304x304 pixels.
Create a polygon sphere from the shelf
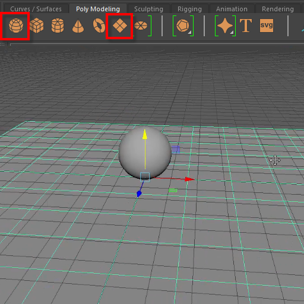tap(16, 26)
